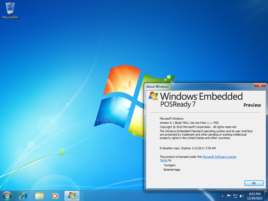The image size is (268, 201).
Task: Click the 'Microsoft Windows' text line
Action: 171,119
